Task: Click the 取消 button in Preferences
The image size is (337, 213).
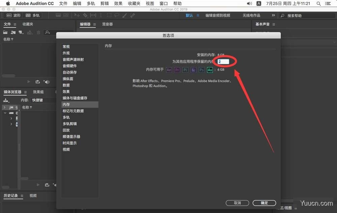Action: [237, 203]
